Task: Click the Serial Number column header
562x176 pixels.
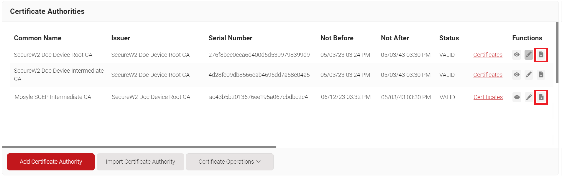Action: (x=230, y=38)
